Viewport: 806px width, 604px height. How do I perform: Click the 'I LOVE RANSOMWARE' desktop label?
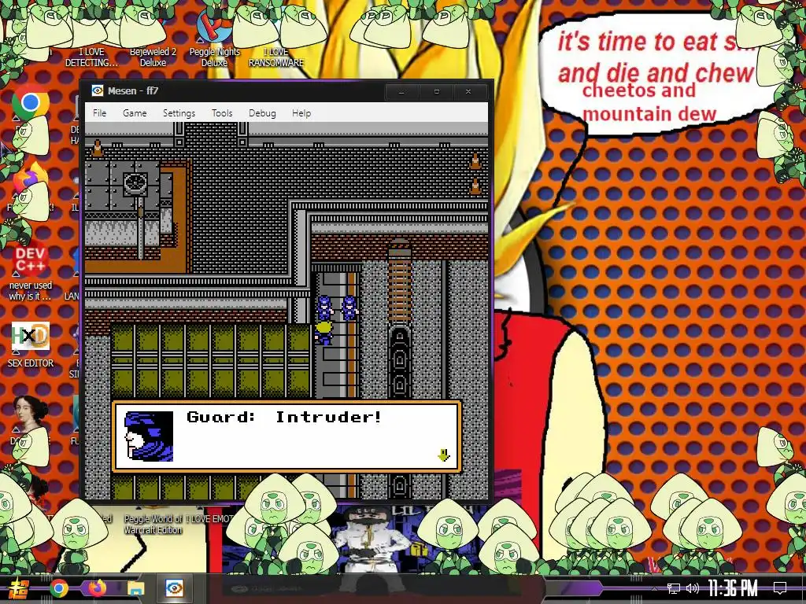(276, 57)
